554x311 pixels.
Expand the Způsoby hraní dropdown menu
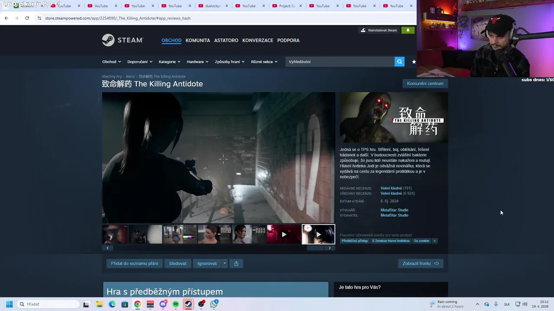230,62
